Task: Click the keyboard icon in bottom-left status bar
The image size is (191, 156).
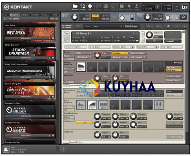Action: [6, 150]
